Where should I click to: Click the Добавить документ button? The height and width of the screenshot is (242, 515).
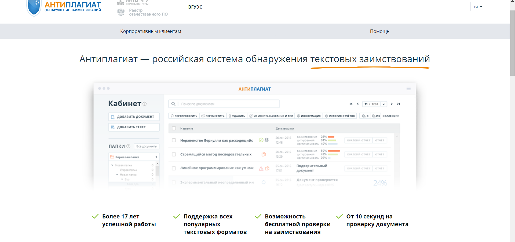click(x=134, y=117)
